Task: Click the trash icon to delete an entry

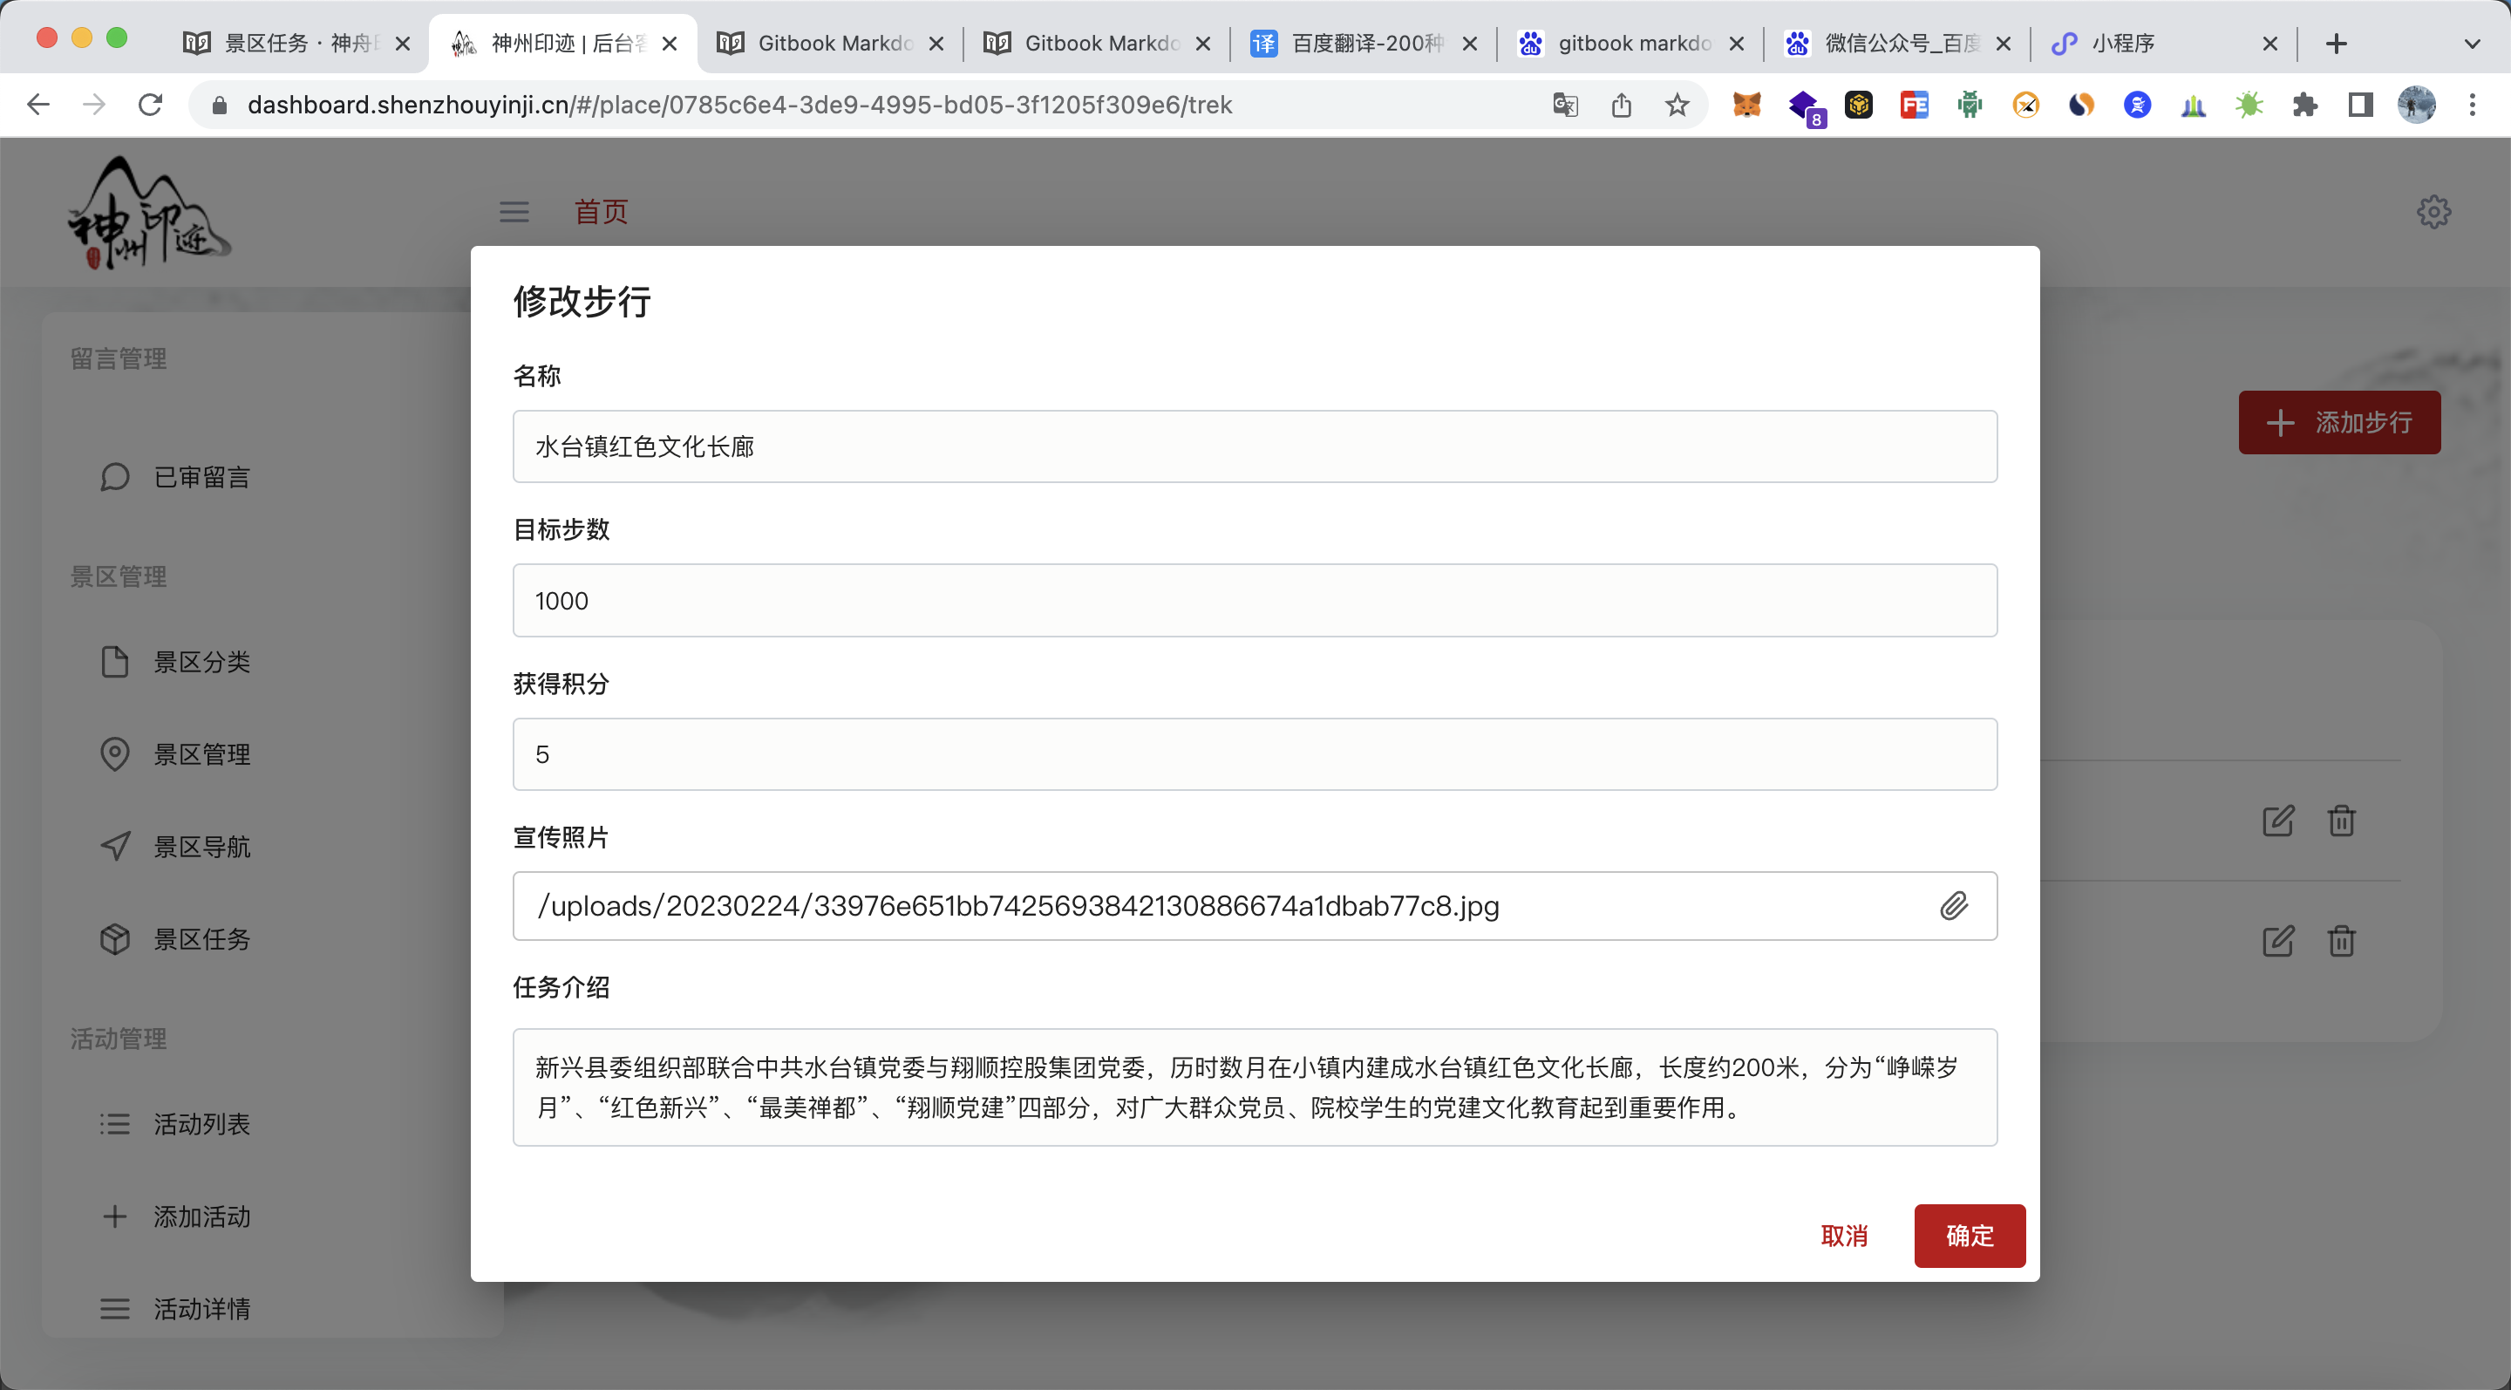Action: coord(2343,821)
